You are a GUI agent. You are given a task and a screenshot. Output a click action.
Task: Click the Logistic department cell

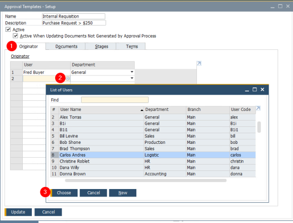165,155
